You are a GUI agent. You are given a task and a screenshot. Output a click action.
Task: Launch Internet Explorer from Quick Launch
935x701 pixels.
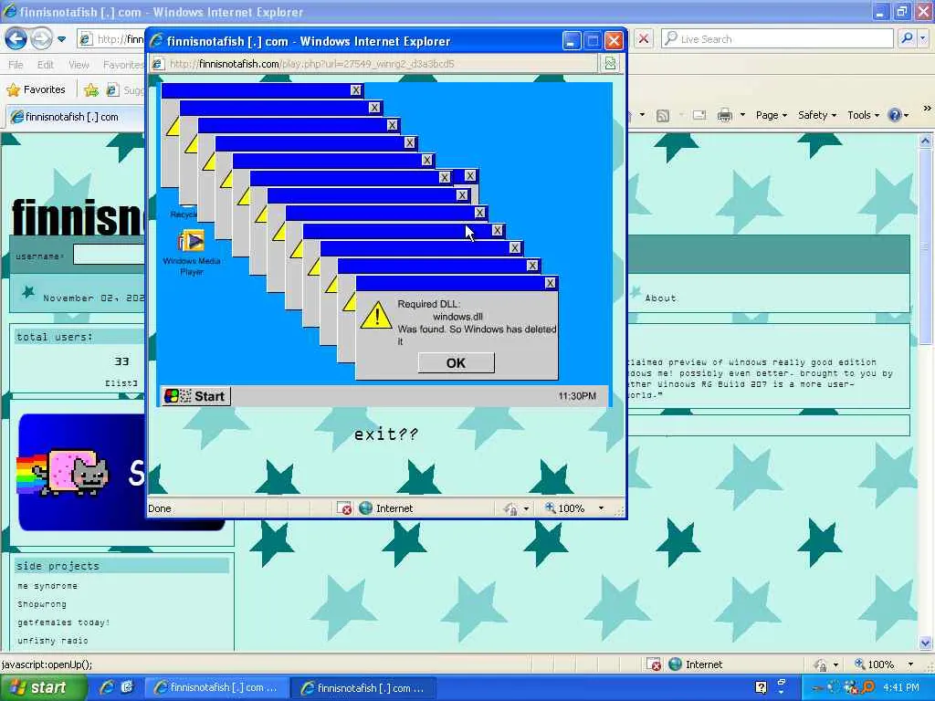(x=107, y=688)
